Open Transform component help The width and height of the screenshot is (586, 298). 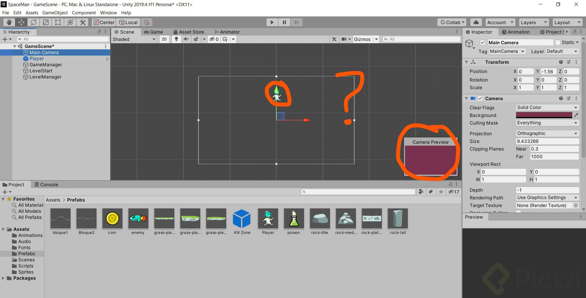pos(561,62)
